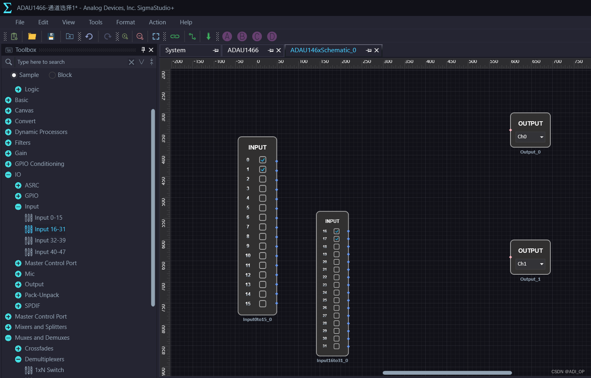This screenshot has height=378, width=591.
Task: Select the Sample radio button
Action: (14, 75)
